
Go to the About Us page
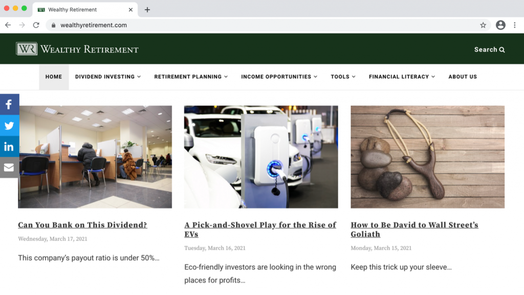coord(463,77)
